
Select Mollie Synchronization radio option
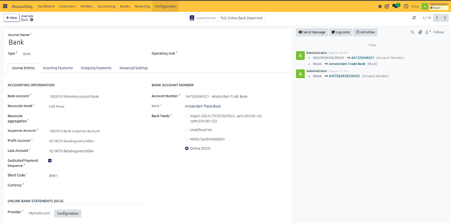pyautogui.click(x=187, y=139)
